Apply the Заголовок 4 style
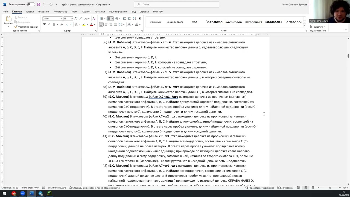 [x=273, y=22]
